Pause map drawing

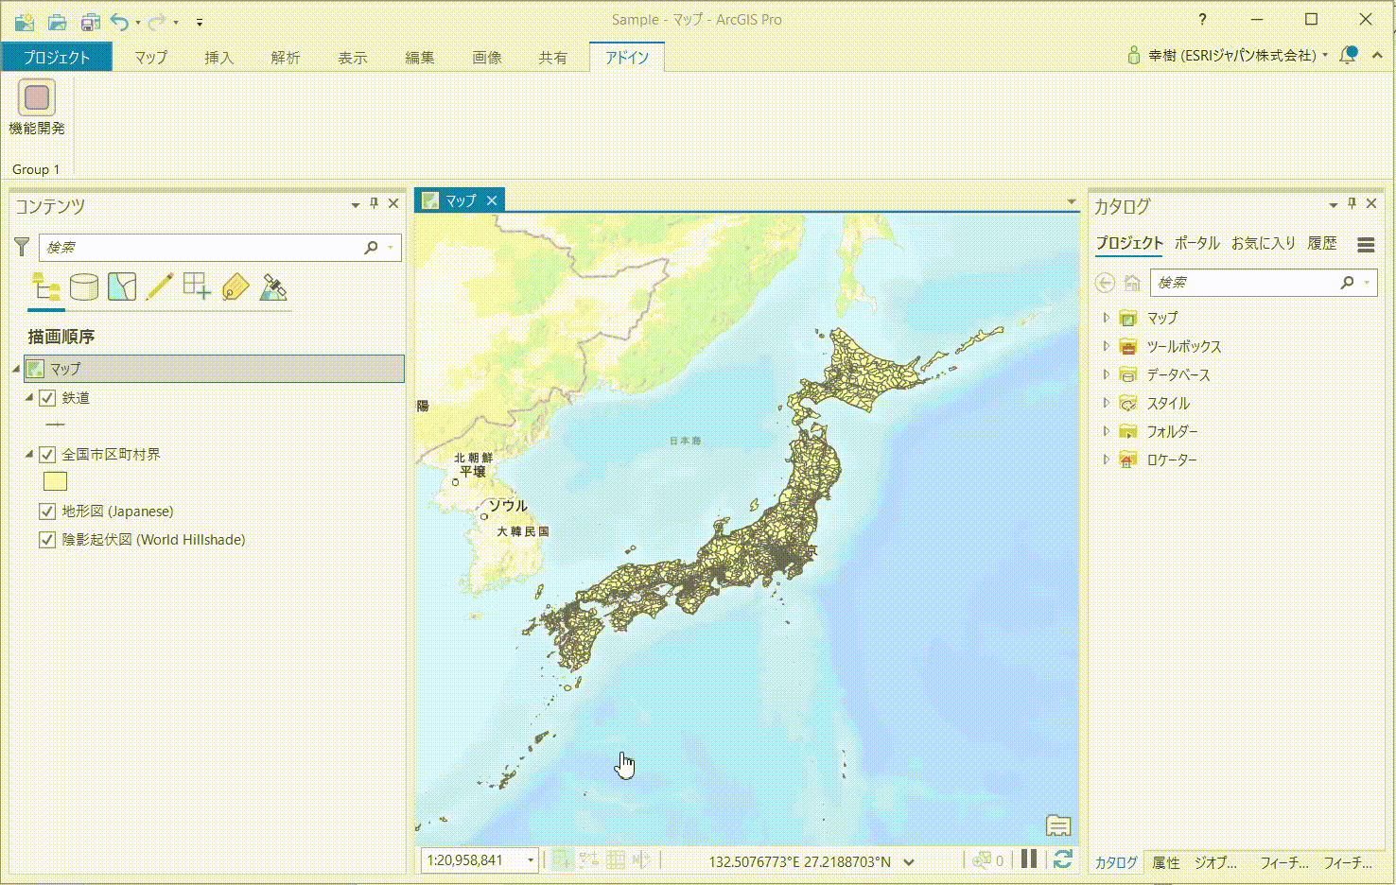[x=1029, y=859]
